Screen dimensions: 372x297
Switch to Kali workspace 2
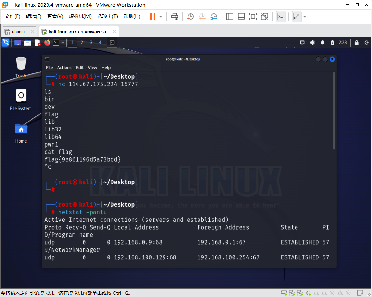(82, 43)
